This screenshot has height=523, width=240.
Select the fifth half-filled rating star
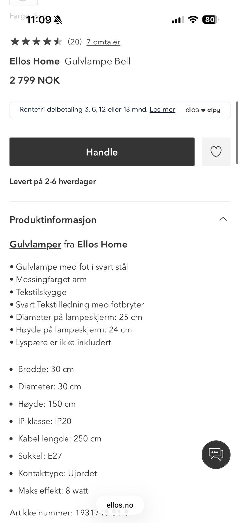pyautogui.click(x=57, y=42)
